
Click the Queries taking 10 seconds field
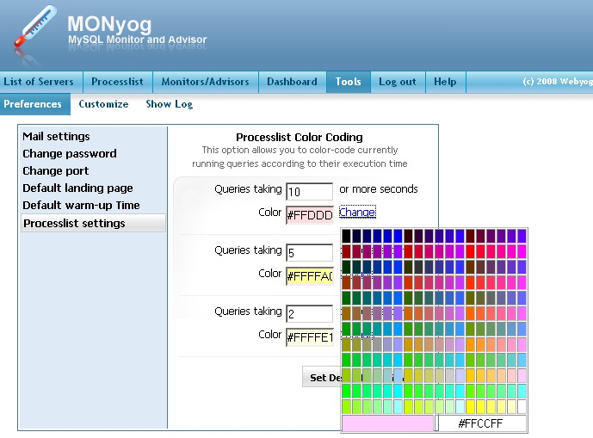[309, 191]
